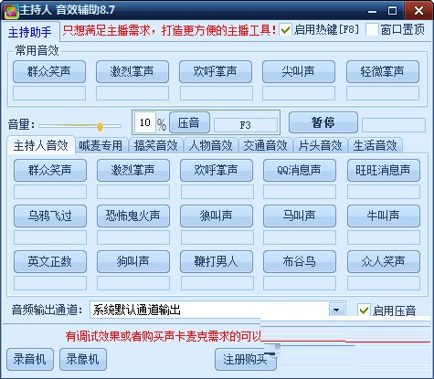
Task: Select the 交通音效 tab
Action: coord(265,145)
